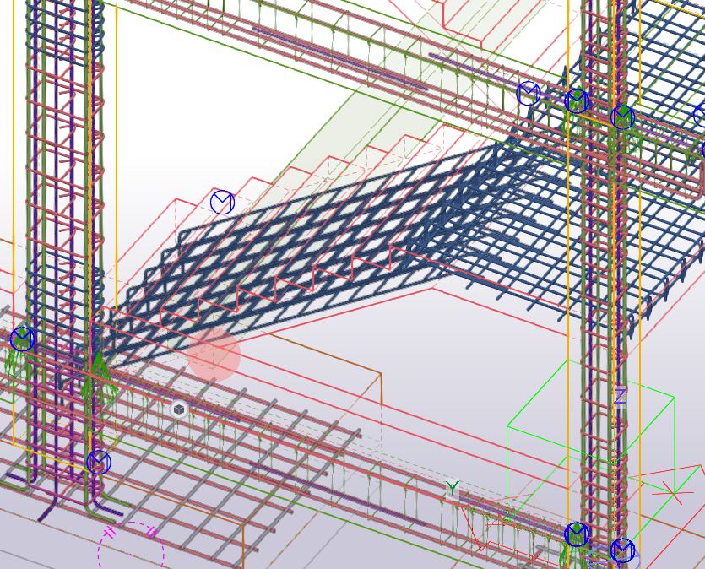Viewport: 705px width, 569px height.
Task: Click the magenta dashed circle symbol
Action: (131, 550)
